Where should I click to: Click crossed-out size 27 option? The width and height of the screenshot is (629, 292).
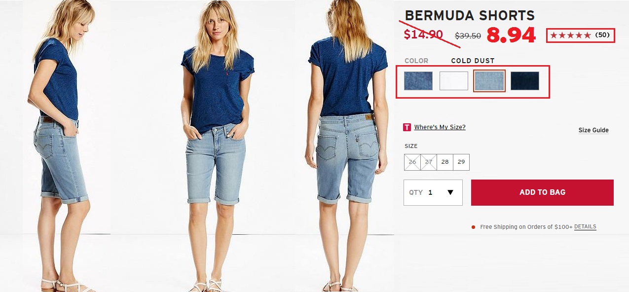click(429, 162)
